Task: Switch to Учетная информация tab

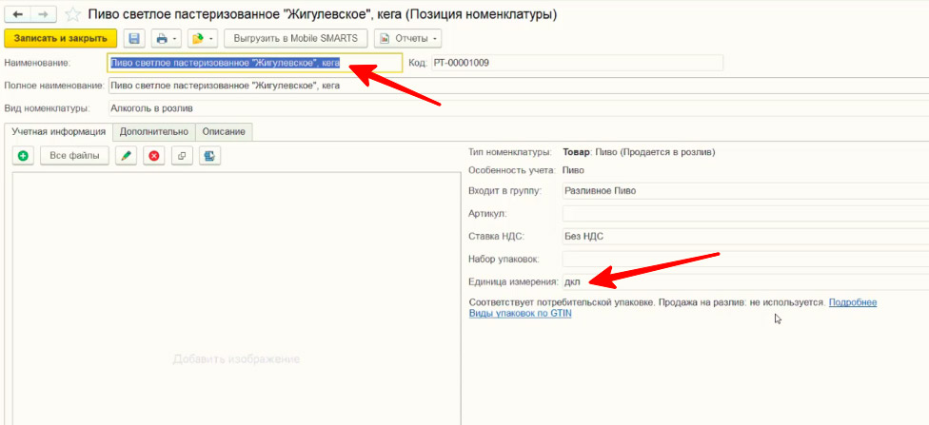Action: click(59, 132)
